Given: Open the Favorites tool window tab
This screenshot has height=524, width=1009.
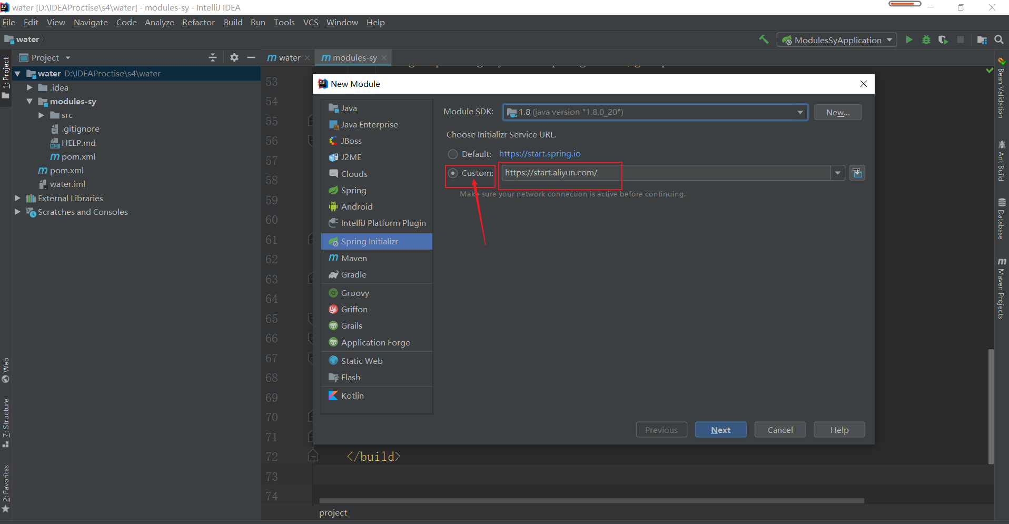Looking at the screenshot, I should 6,488.
